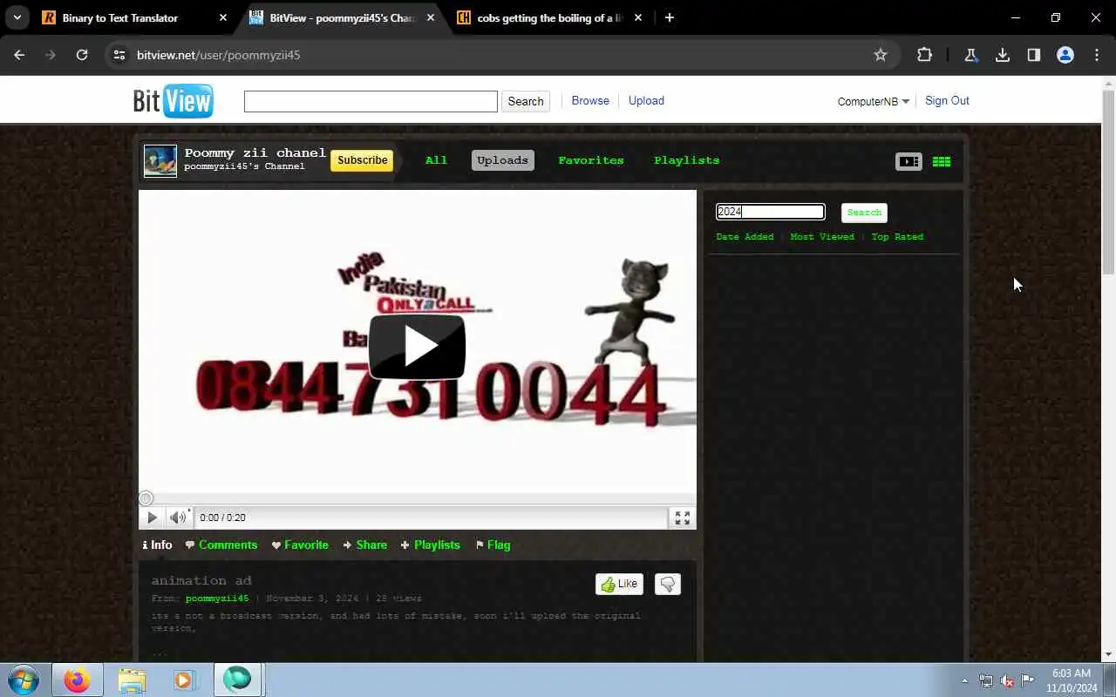Click the BitView logo

[x=173, y=101]
